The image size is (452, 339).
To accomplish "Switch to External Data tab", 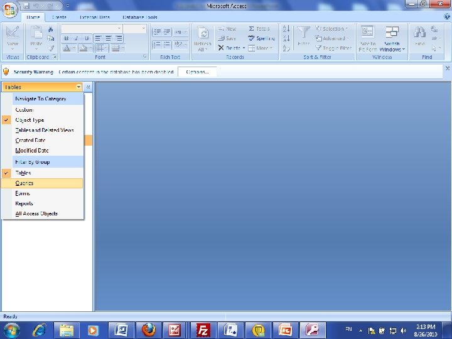I will (95, 17).
